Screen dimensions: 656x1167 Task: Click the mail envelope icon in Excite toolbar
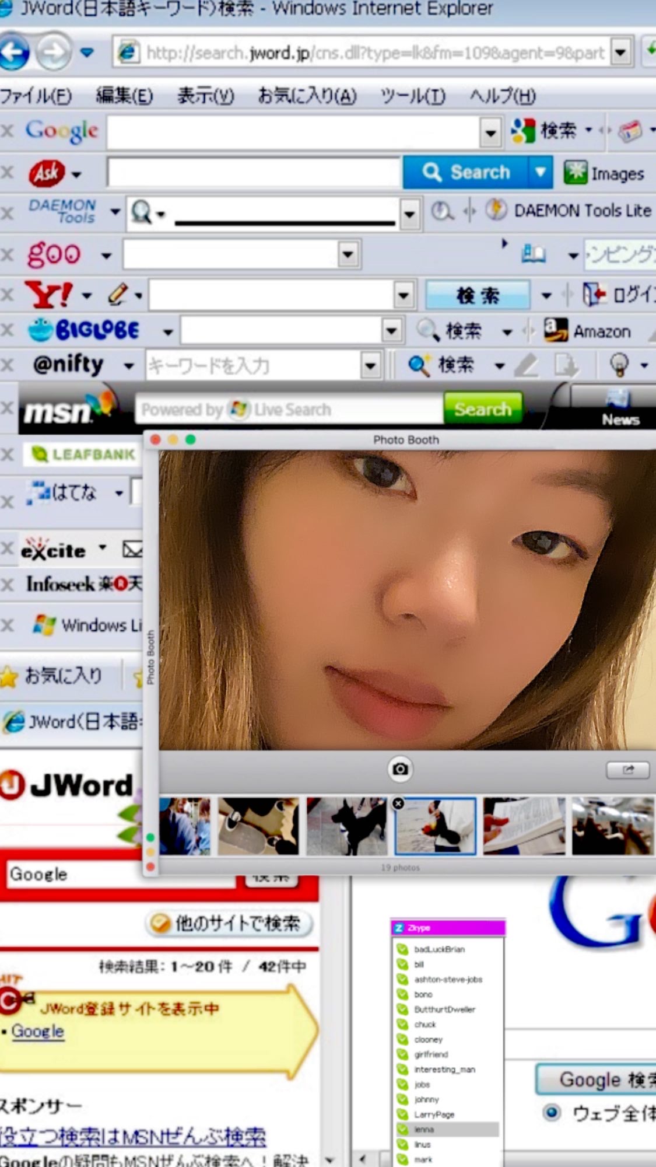132,549
